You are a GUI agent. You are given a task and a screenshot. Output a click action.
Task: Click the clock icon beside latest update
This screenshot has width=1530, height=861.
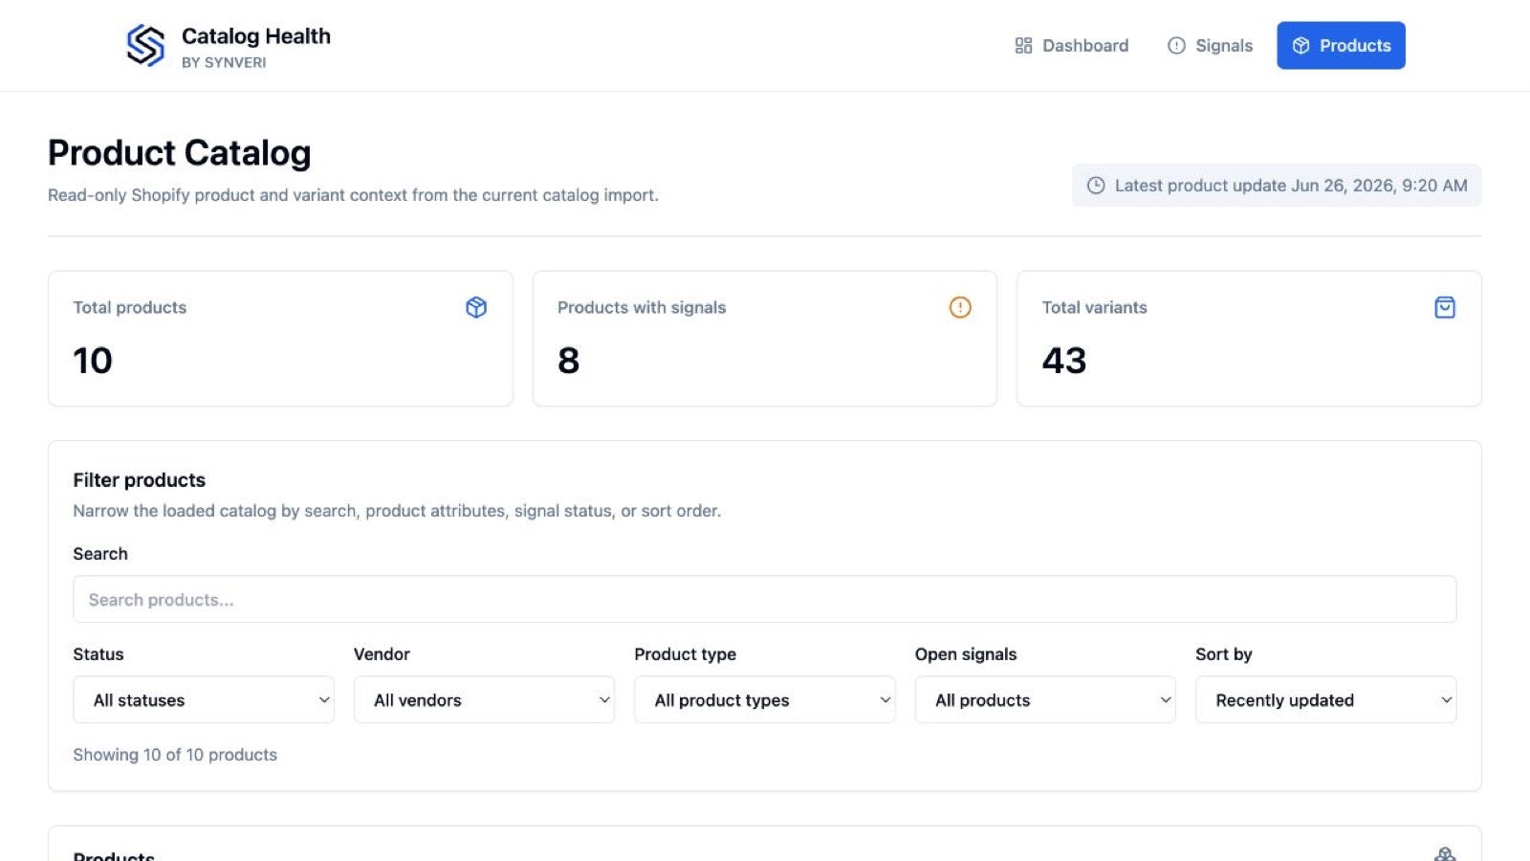(1096, 186)
